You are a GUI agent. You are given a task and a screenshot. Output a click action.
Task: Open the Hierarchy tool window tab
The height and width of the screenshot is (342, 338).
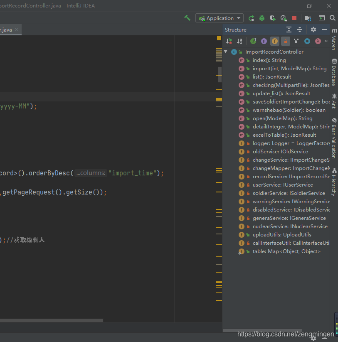[x=334, y=182]
